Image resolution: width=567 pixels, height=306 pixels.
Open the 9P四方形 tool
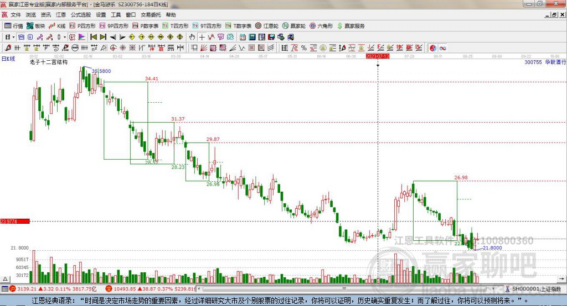pos(114,26)
